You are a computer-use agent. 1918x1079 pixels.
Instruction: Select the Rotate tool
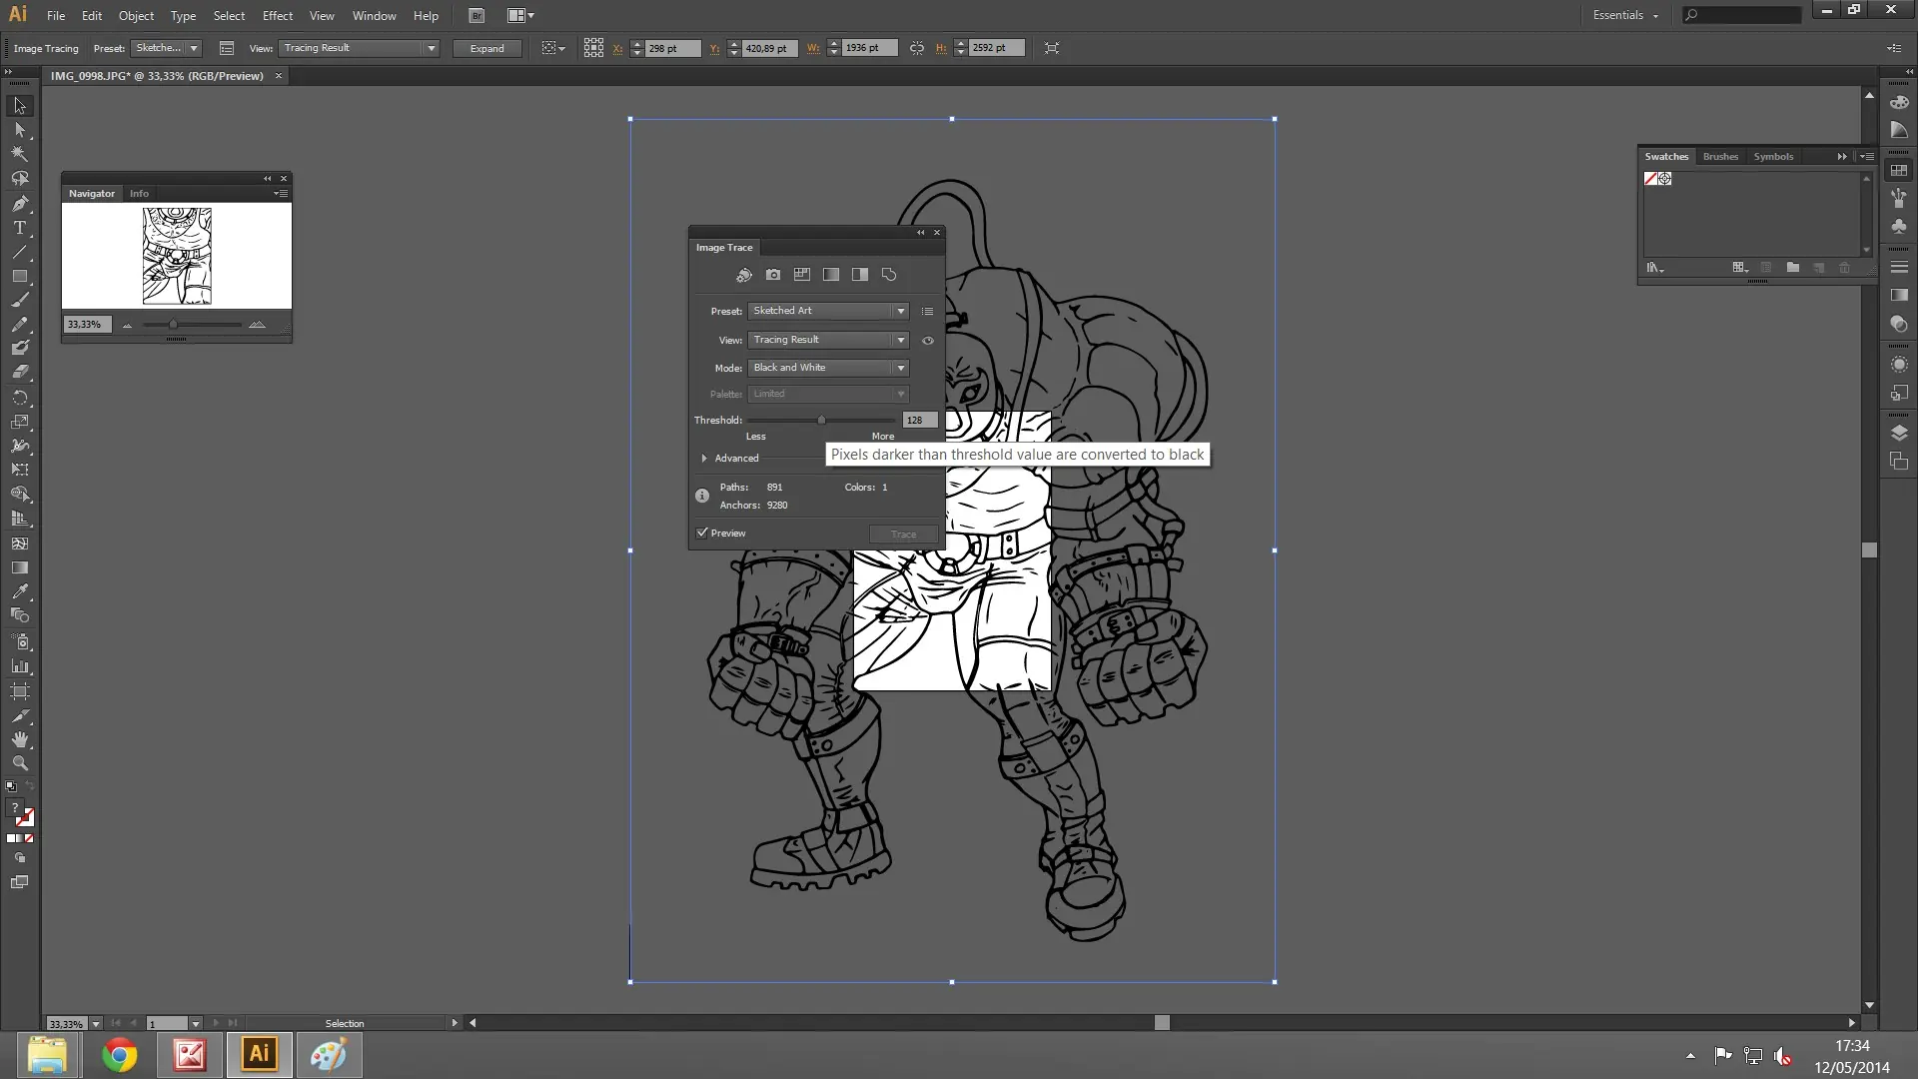pos(20,397)
